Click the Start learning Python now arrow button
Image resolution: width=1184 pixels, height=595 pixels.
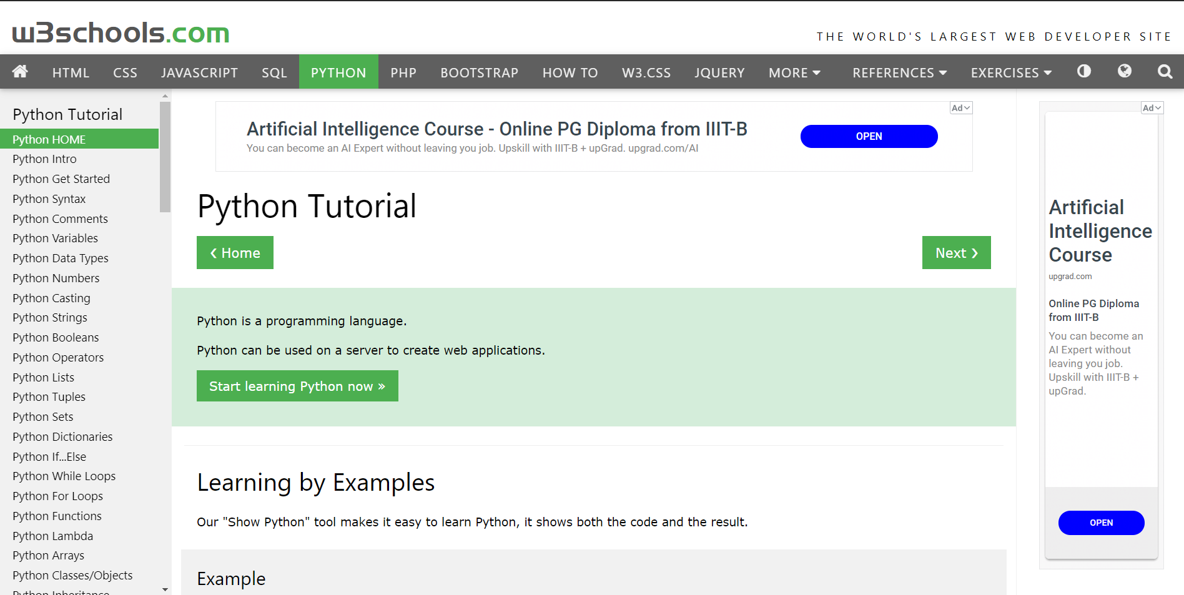(x=297, y=386)
